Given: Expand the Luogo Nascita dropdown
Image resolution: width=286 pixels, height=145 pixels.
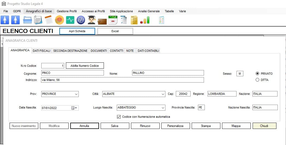Looking at the screenshot, I should point(163,108).
